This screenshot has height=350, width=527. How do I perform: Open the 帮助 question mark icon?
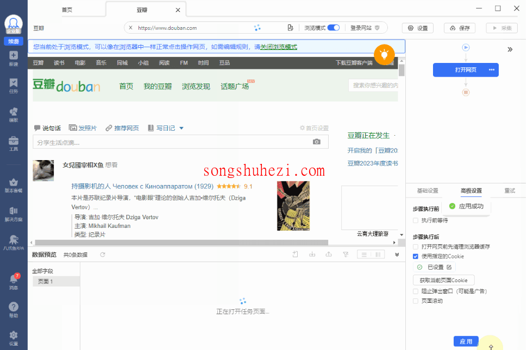tap(14, 310)
